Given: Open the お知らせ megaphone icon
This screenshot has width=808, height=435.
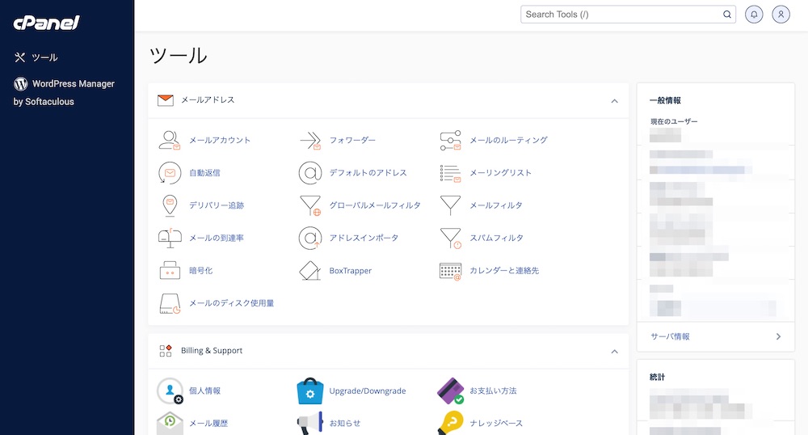Looking at the screenshot, I should pos(310,423).
